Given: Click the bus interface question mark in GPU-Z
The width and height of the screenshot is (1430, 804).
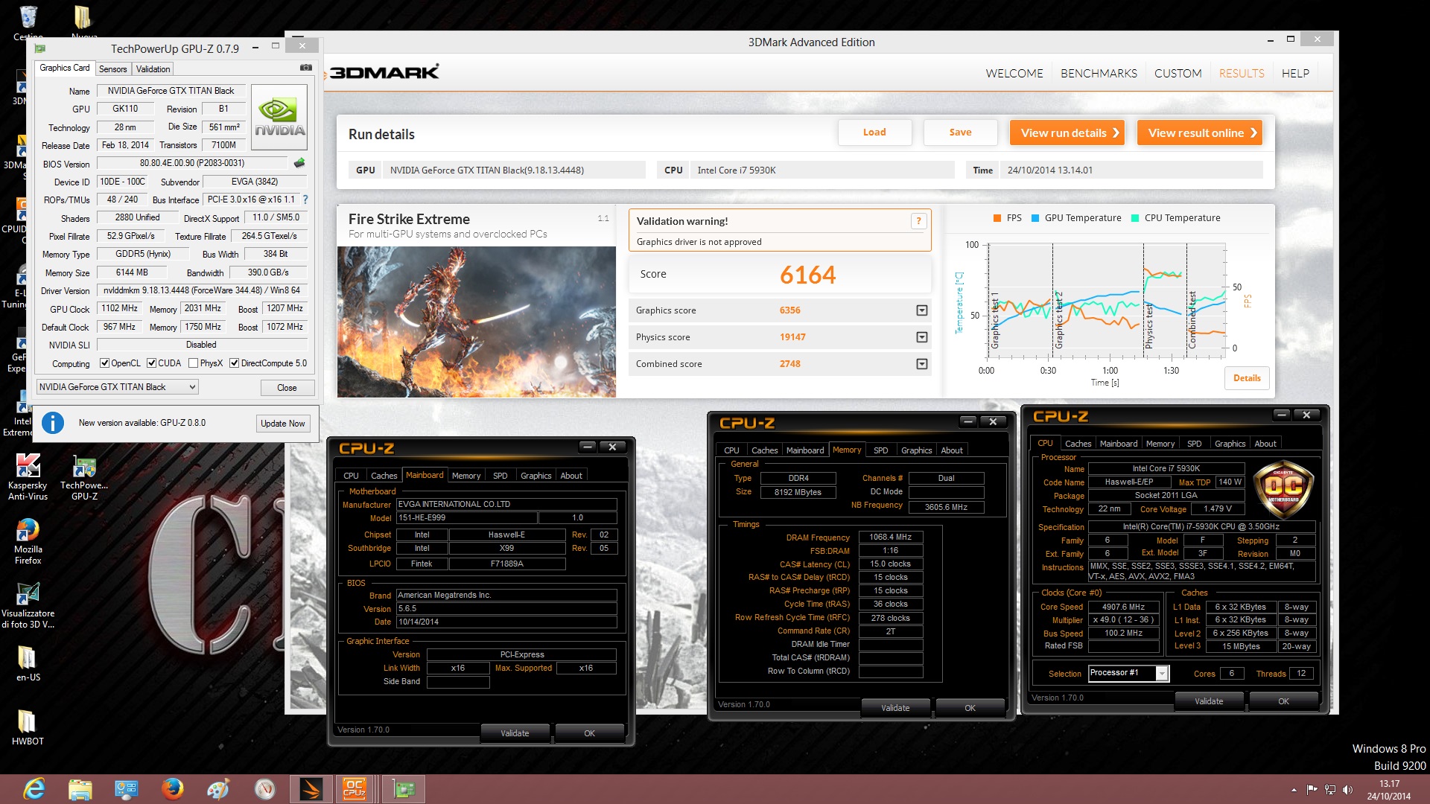Looking at the screenshot, I should (305, 200).
